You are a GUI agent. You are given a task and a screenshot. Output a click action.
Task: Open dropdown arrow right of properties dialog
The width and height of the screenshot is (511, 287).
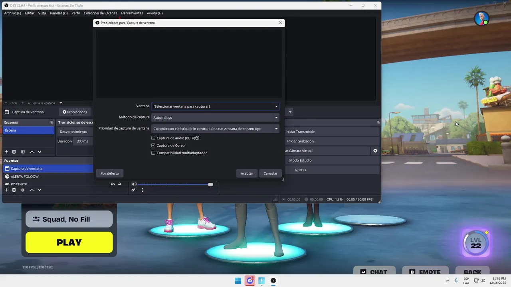pos(290,112)
